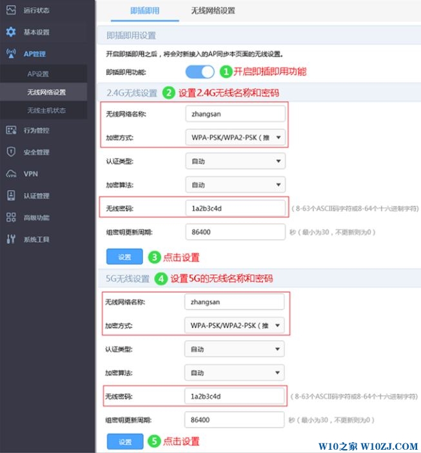The width and height of the screenshot is (421, 453).
Task: Open the 2.4G 加密方式 dropdown
Action: [235, 137]
